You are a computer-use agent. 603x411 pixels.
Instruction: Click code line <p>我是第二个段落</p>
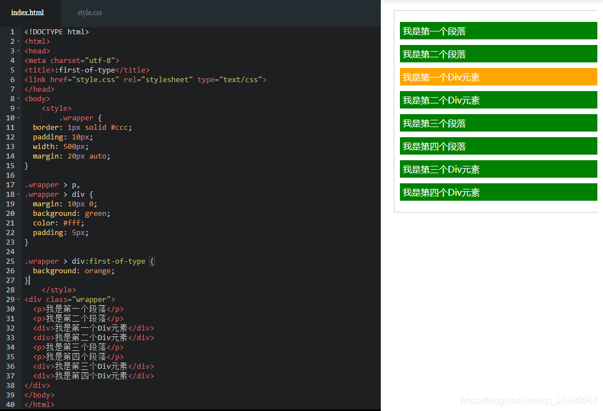tap(78, 319)
